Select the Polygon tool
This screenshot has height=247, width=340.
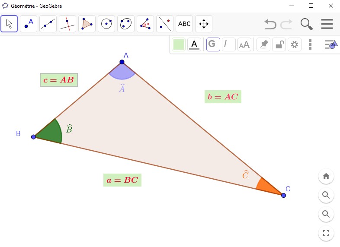87,24
